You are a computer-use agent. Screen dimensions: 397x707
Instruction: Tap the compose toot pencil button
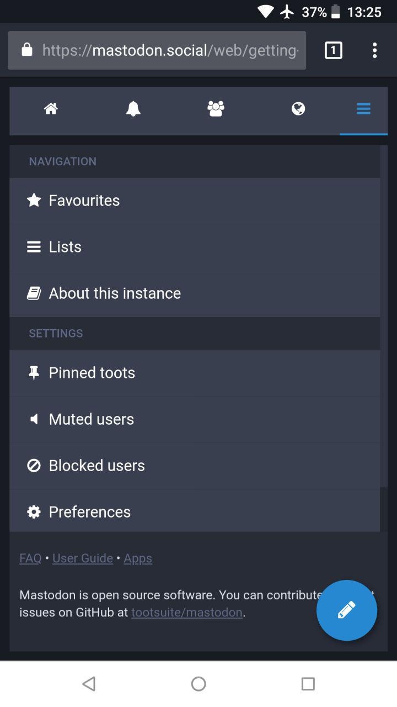point(346,610)
